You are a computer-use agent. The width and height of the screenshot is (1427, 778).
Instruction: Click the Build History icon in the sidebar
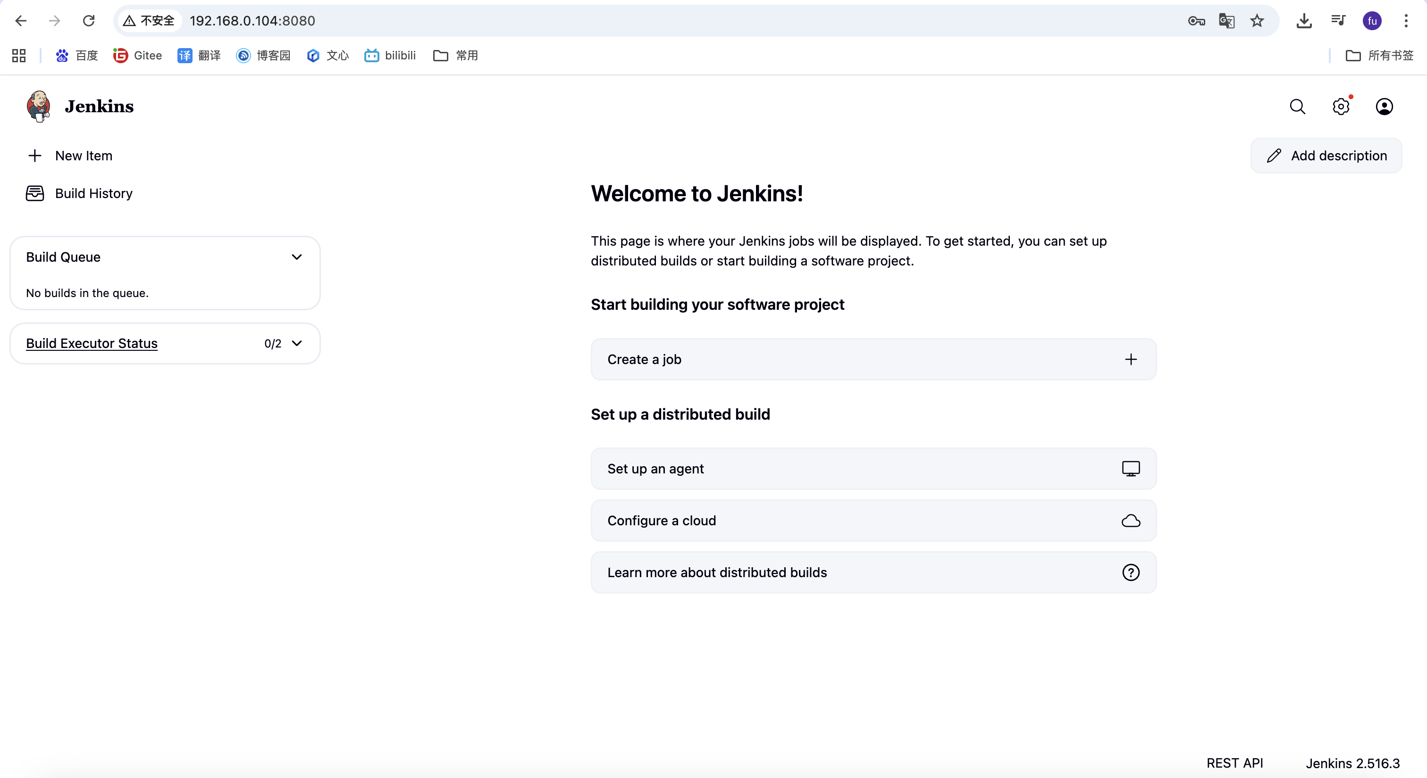click(35, 193)
